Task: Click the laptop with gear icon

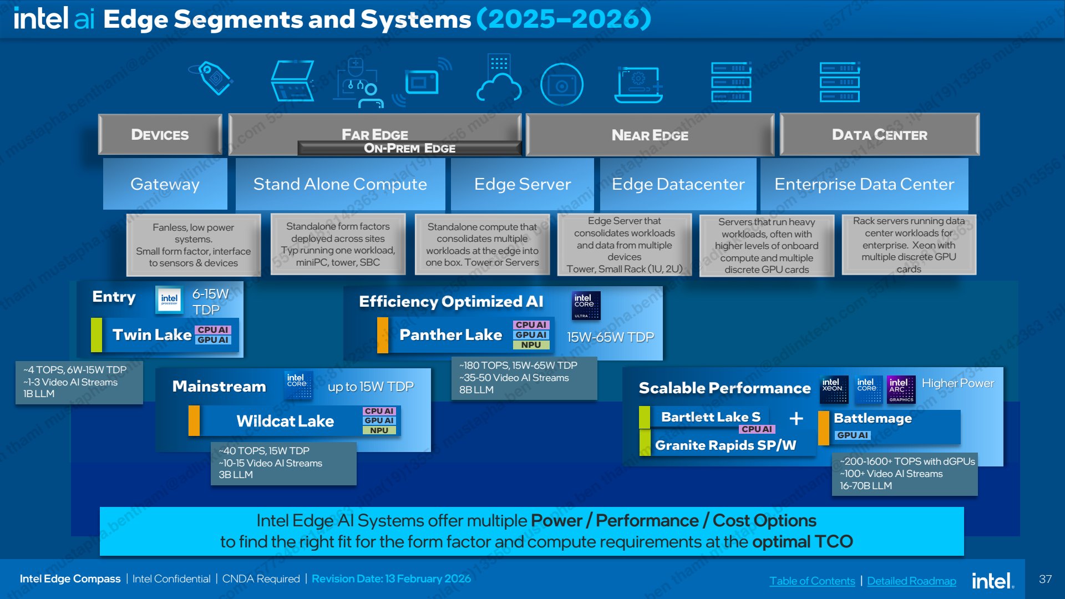Action: coord(640,84)
